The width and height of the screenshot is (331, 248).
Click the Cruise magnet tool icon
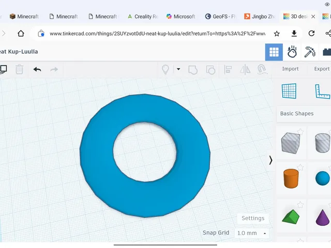click(262, 69)
